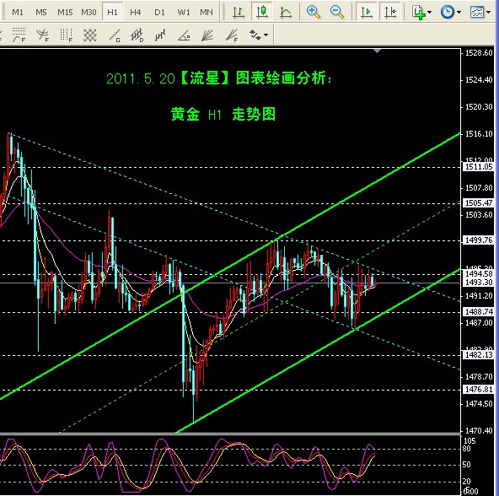Toggle chart auto scroll icon
The width and height of the screenshot is (499, 496).
point(367,12)
